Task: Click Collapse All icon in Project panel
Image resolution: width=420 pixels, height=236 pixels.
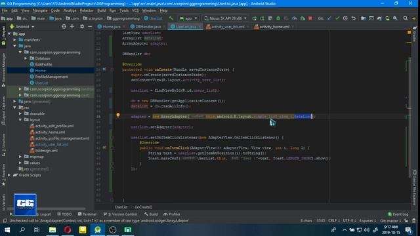Action: (72, 26)
